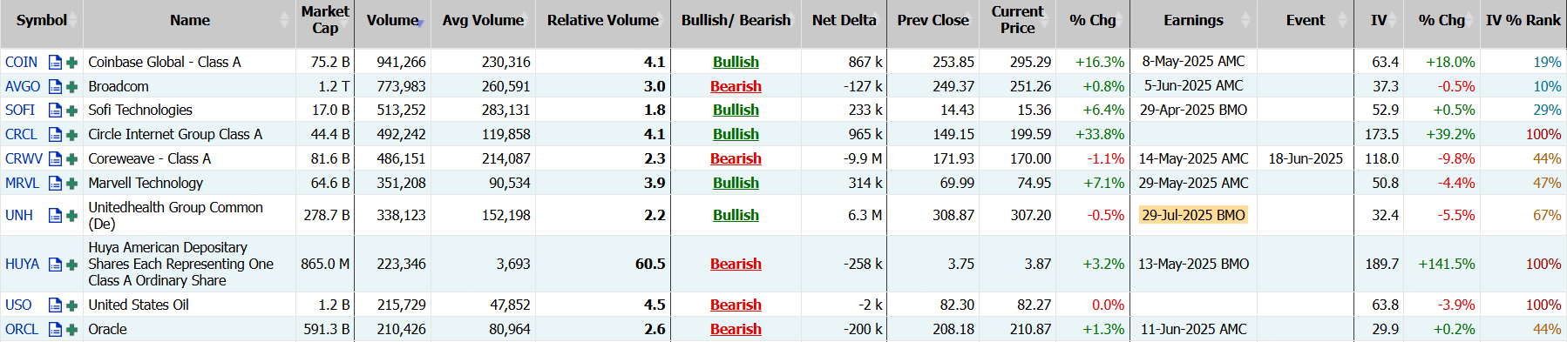This screenshot has height=342, width=1567.
Task: Open the Bullish link for Coinbase Global
Action: click(x=736, y=62)
